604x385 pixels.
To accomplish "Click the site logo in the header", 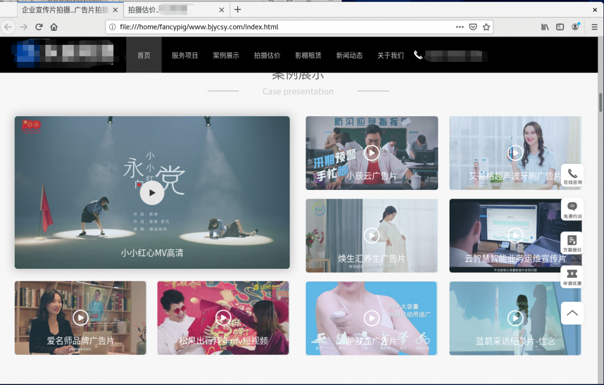I will (x=64, y=53).
